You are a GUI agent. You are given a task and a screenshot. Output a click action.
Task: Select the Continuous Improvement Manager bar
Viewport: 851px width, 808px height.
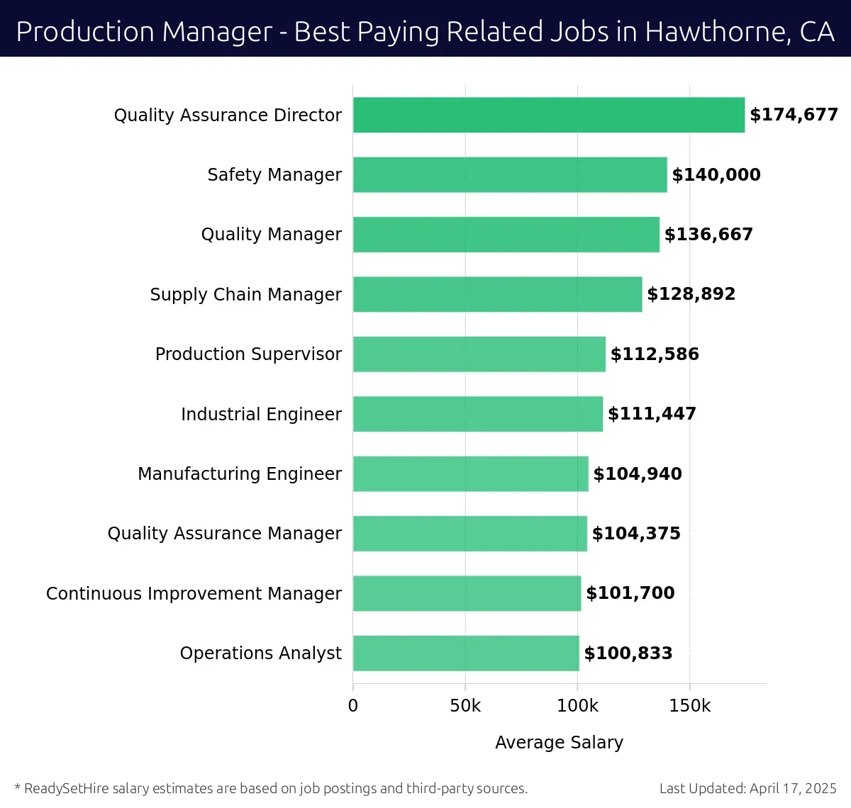(x=467, y=593)
